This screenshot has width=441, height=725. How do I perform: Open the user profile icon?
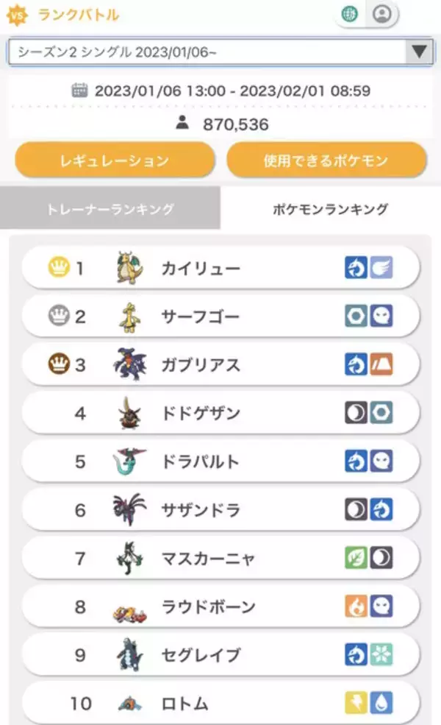click(381, 14)
